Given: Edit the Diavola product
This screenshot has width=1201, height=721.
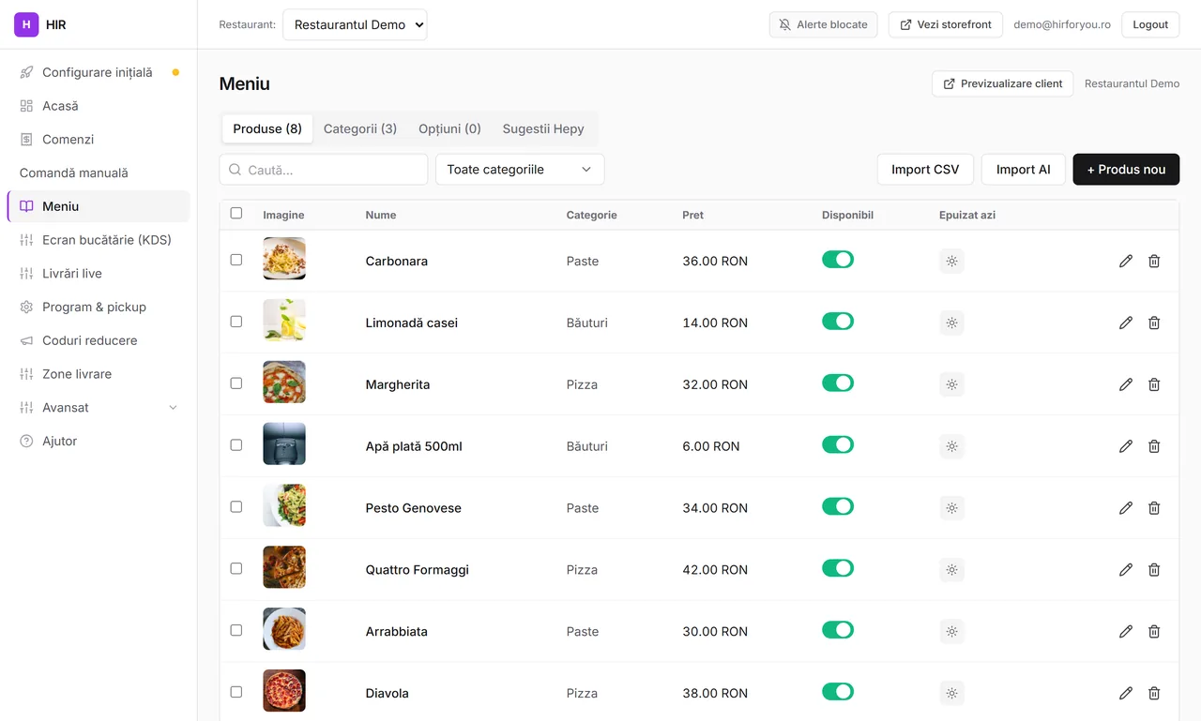Looking at the screenshot, I should click(1126, 694).
